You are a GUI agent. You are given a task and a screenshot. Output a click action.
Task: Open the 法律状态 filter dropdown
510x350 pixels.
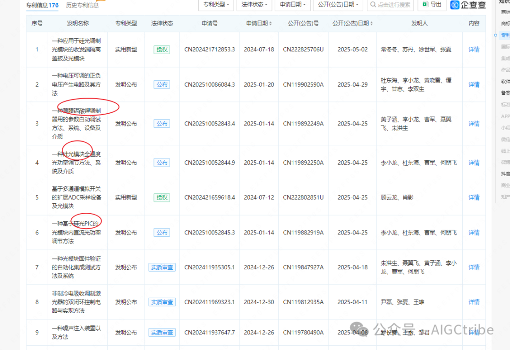pos(255,5)
